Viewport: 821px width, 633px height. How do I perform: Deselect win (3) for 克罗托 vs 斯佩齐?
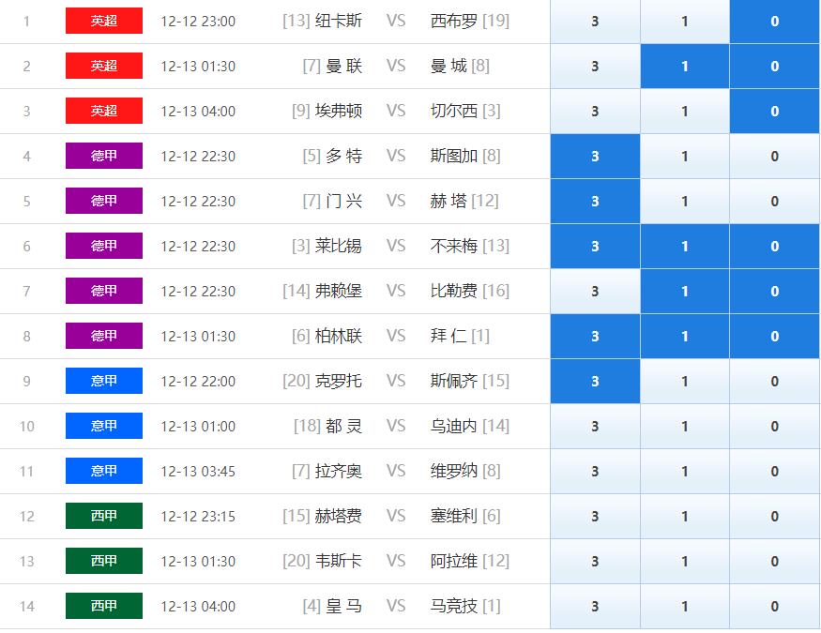pos(595,382)
